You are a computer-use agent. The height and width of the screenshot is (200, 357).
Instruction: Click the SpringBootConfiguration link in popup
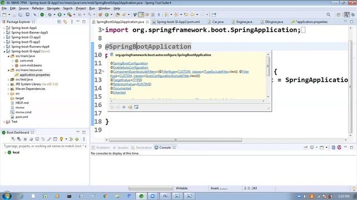pyautogui.click(x=131, y=63)
